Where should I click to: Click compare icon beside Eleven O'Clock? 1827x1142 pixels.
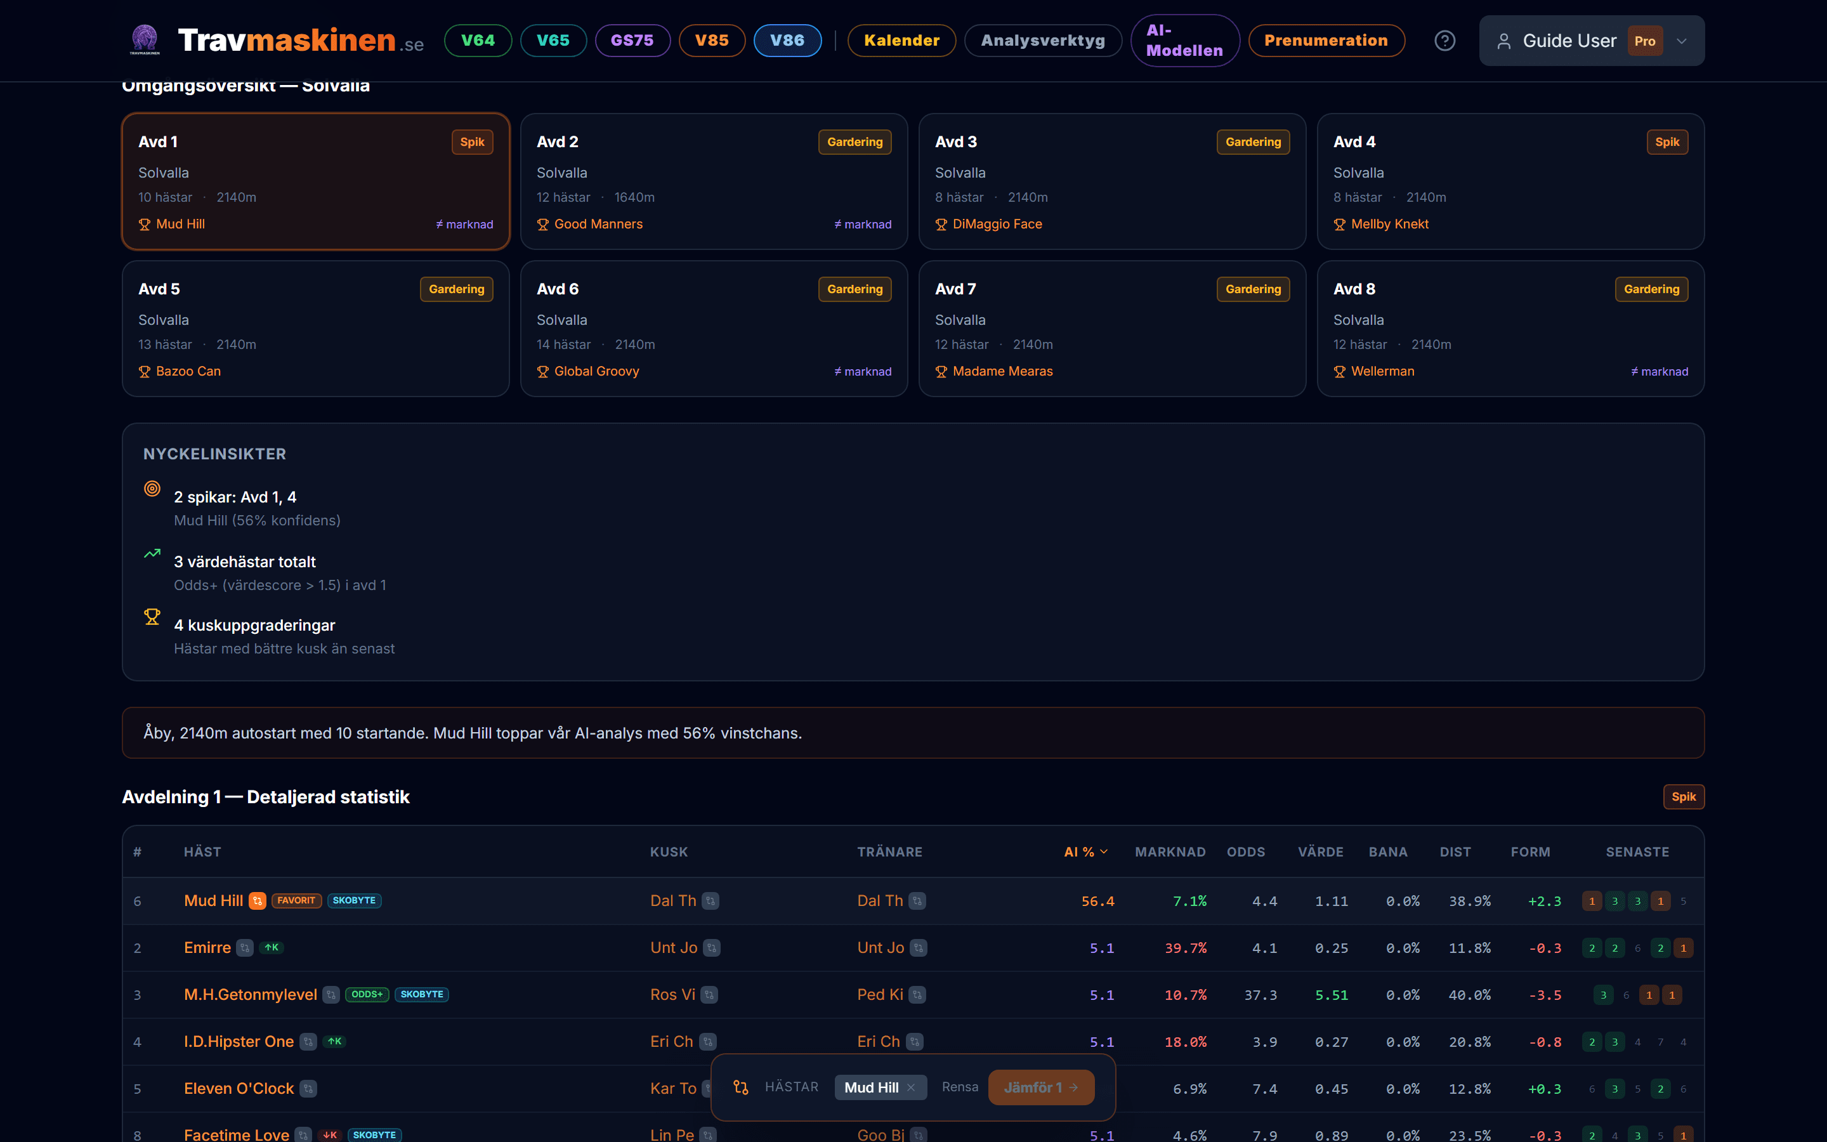(x=308, y=1088)
